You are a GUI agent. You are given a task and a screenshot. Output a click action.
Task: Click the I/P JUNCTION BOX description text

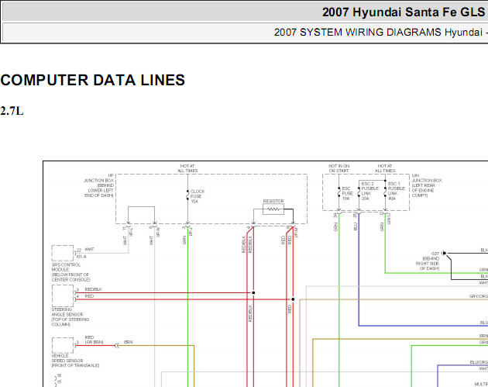(x=98, y=185)
